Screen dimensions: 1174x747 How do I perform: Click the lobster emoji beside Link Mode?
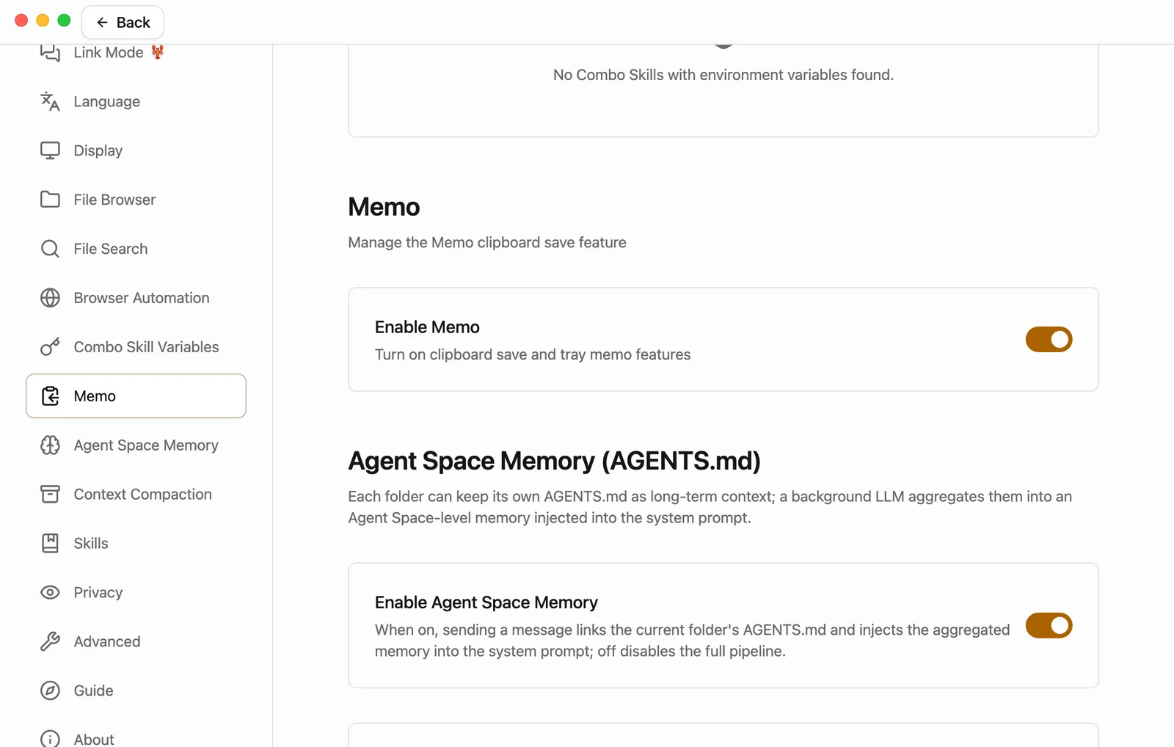tap(157, 51)
